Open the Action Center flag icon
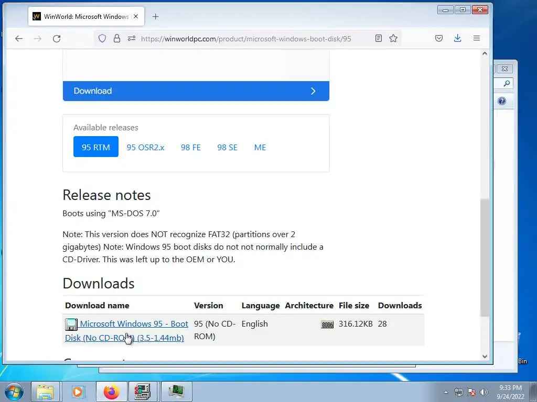The image size is (537, 402). point(471,392)
